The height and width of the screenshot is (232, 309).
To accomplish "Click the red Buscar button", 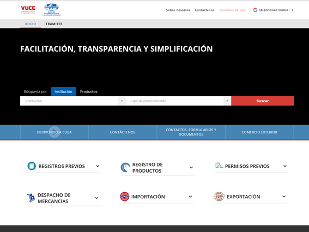I will coord(263,101).
